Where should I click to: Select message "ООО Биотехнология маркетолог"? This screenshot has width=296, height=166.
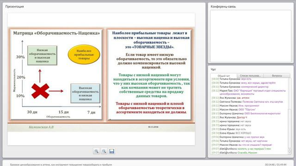[x=263, y=113]
